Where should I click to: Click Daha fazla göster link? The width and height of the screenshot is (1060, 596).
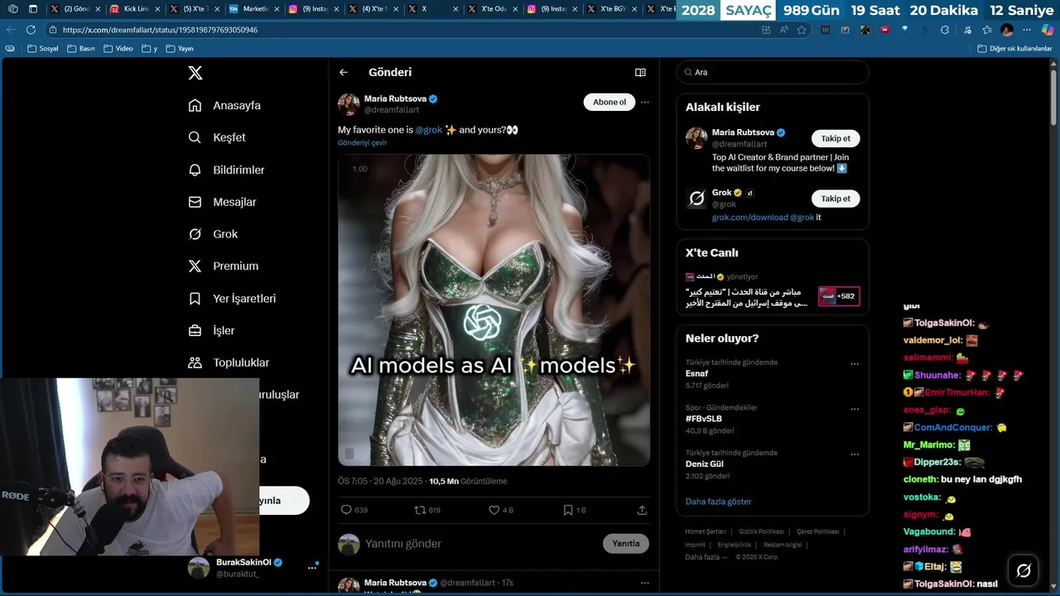click(719, 502)
